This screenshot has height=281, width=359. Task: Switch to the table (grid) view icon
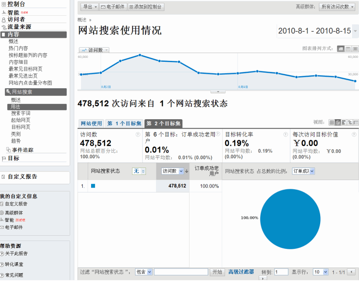pos(332,123)
